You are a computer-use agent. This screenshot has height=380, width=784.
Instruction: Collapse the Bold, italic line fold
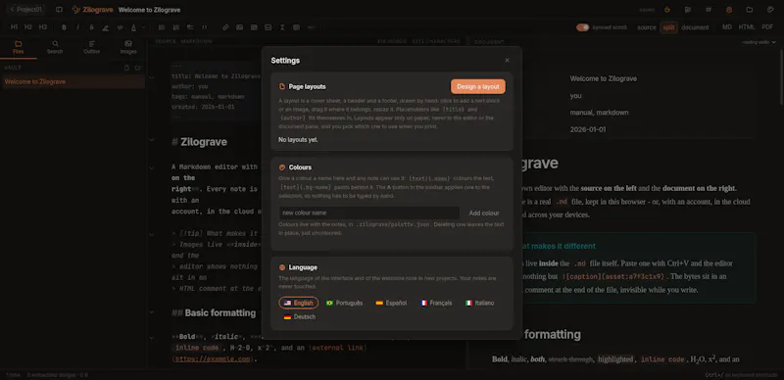coord(152,338)
